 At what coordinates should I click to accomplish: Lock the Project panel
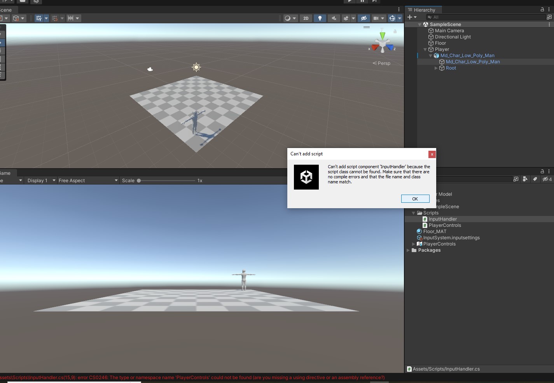click(x=542, y=171)
